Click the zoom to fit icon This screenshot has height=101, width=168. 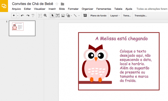40,16
